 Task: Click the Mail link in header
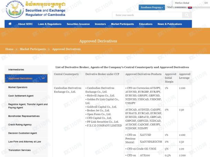170,7
